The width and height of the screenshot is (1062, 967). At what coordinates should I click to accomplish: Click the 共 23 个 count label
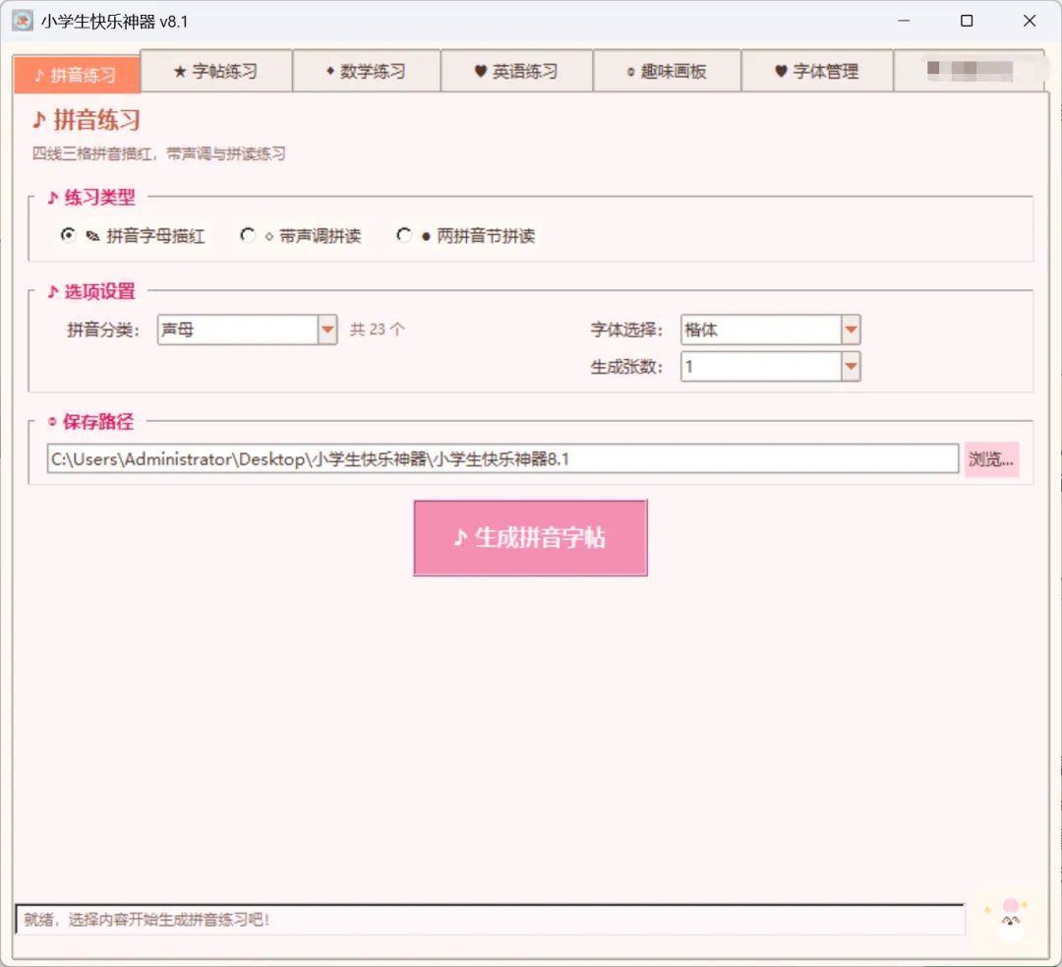[x=378, y=330]
